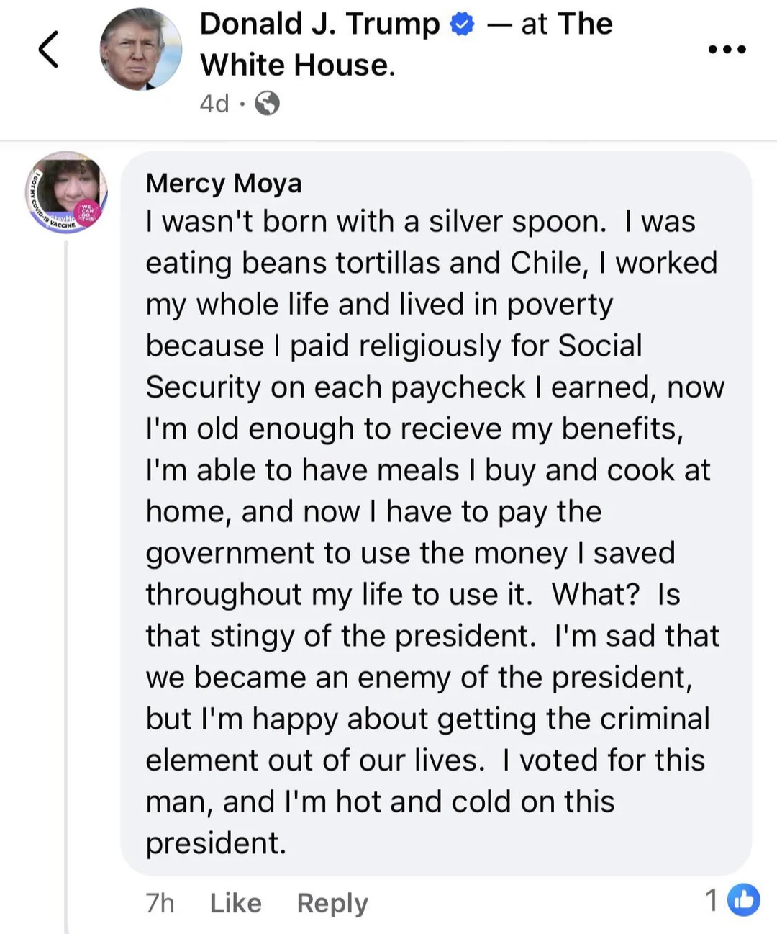
Task: Click the word 'at' in the post header
Action: tap(534, 24)
